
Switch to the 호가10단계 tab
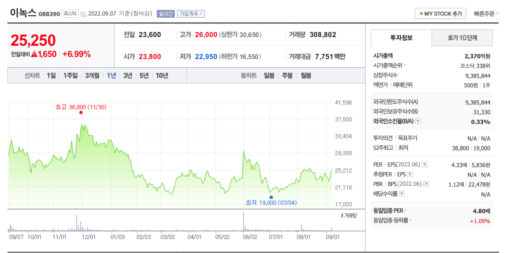(462, 38)
